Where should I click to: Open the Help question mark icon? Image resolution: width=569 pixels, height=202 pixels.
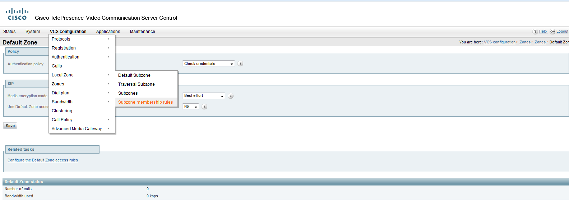(x=535, y=32)
